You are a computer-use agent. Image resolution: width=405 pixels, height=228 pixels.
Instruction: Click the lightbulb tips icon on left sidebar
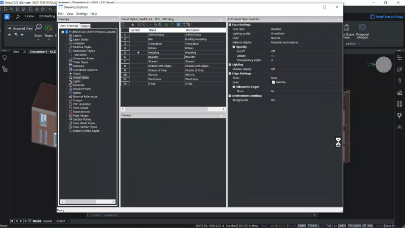(x=5, y=57)
